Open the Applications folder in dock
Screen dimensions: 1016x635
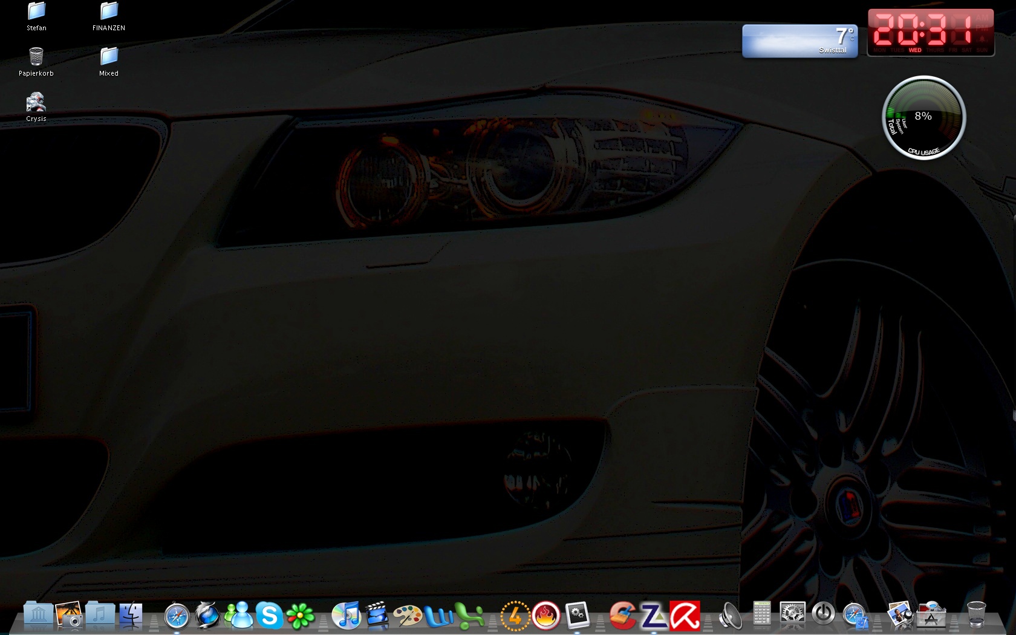coord(931,615)
